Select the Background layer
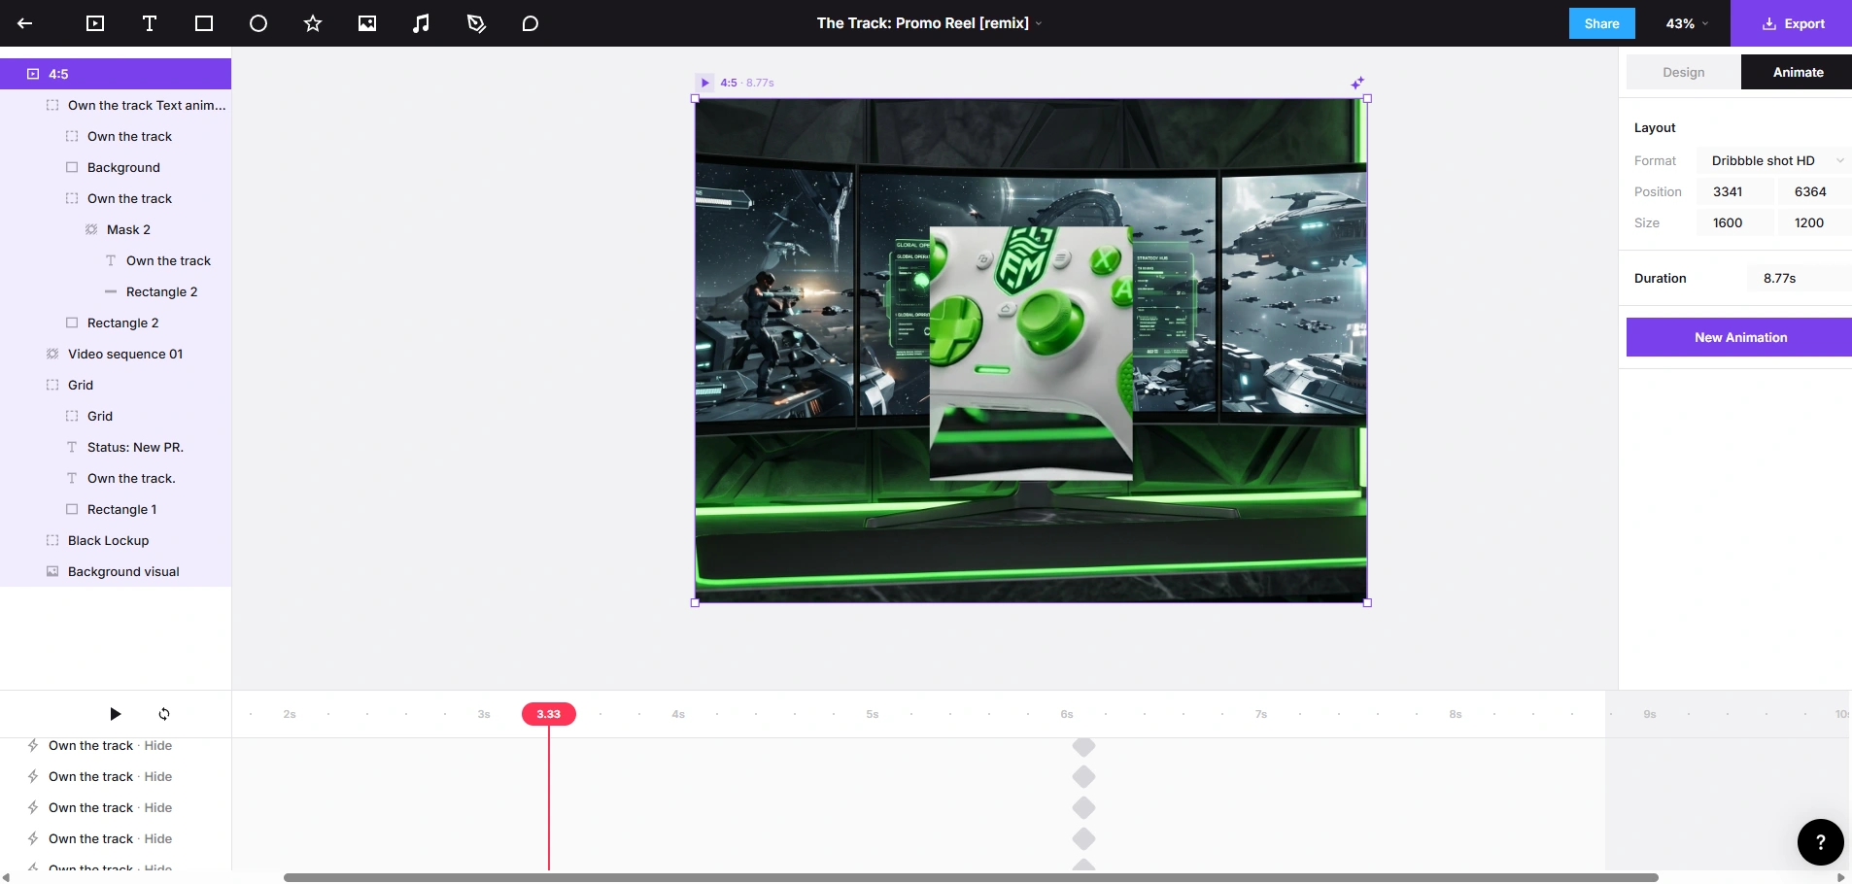The width and height of the screenshot is (1852, 884). coord(116,167)
